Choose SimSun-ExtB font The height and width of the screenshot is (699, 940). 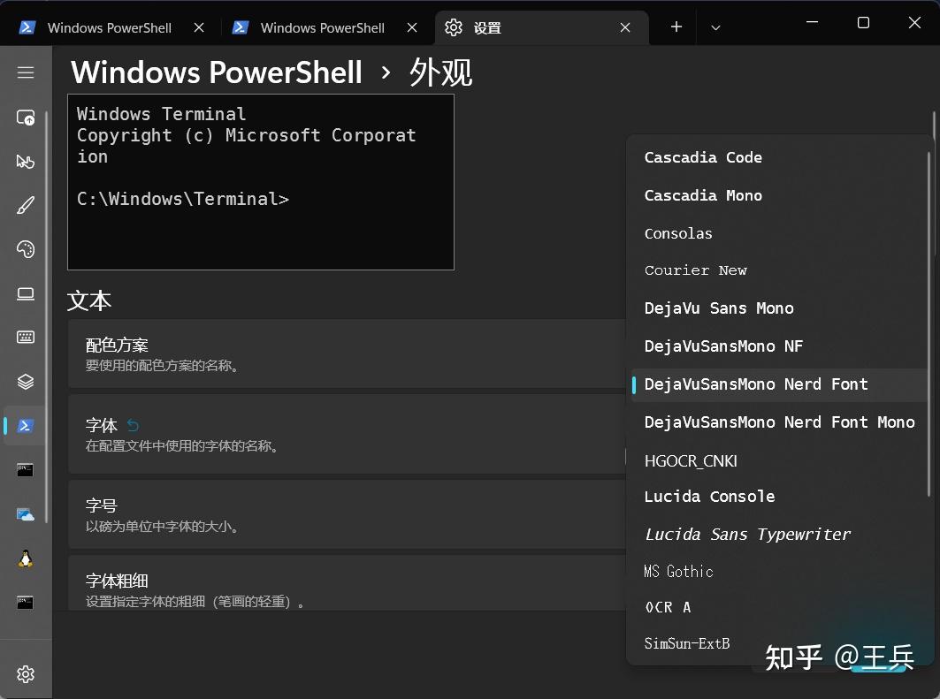(778, 643)
